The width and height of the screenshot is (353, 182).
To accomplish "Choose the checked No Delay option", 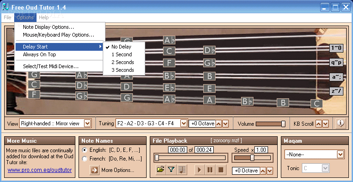I will (124, 47).
